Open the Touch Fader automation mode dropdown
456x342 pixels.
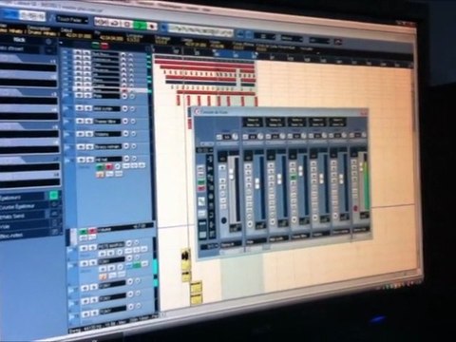pos(72,19)
